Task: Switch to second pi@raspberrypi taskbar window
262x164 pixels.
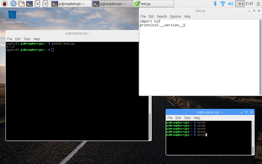Action: pos(112,3)
